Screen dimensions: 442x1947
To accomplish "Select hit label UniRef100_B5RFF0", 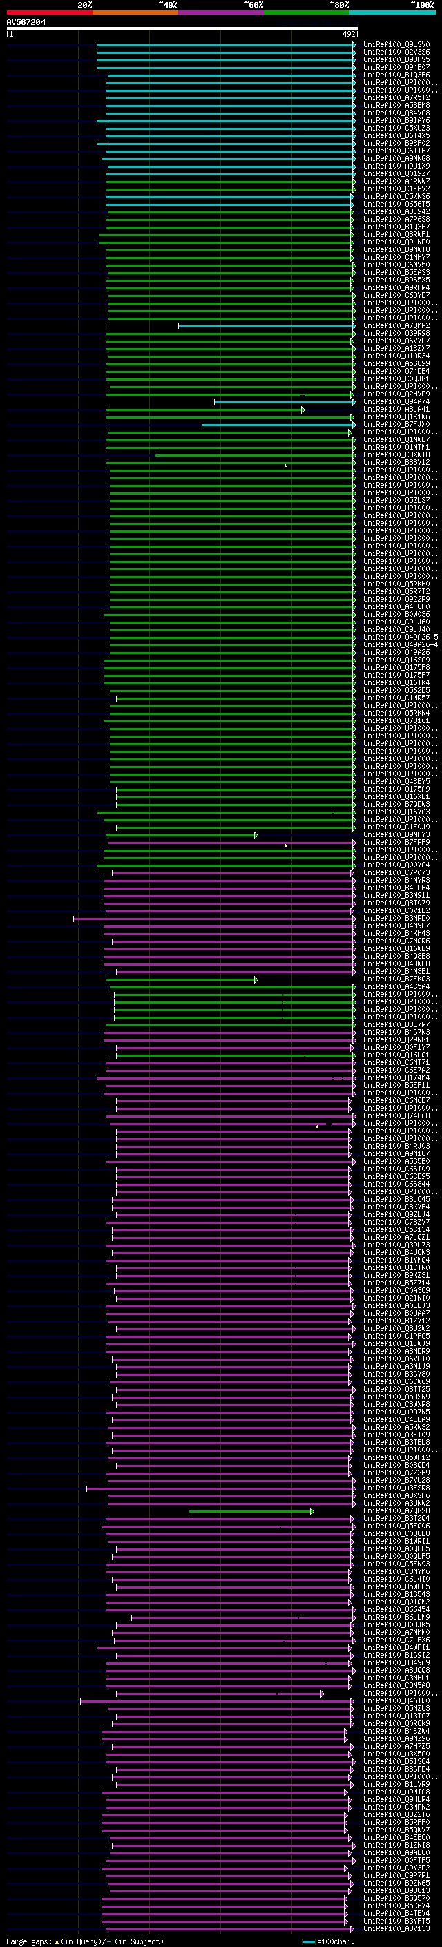I will 396,1822.
